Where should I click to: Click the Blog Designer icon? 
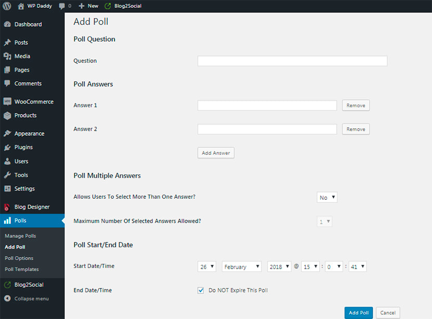[x=7, y=207]
